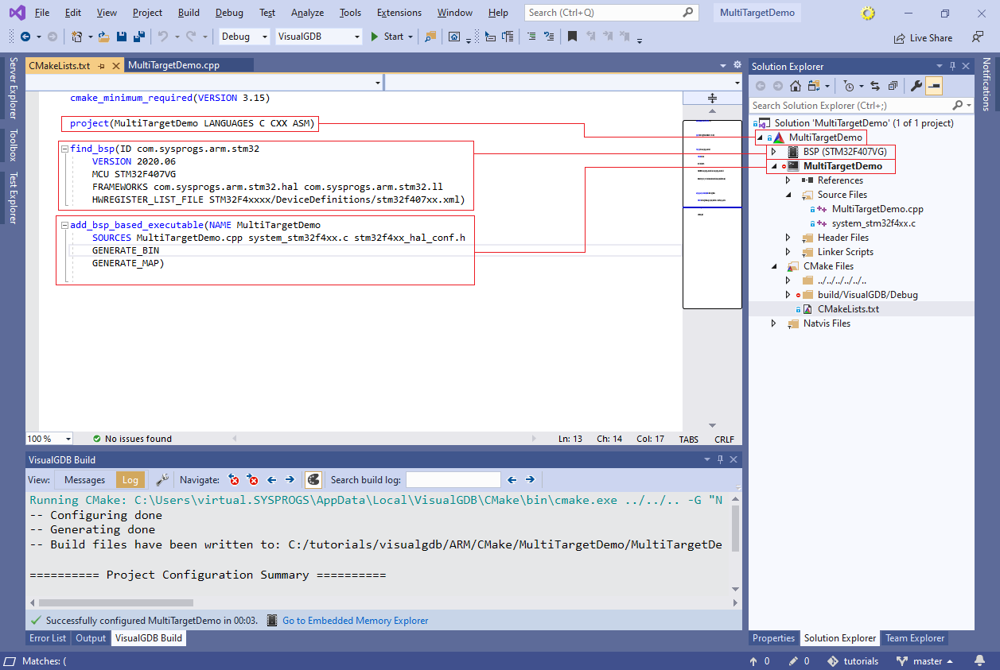Image resolution: width=1000 pixels, height=670 pixels.
Task: Click Collapse All icon in Solution Explorer
Action: [893, 86]
